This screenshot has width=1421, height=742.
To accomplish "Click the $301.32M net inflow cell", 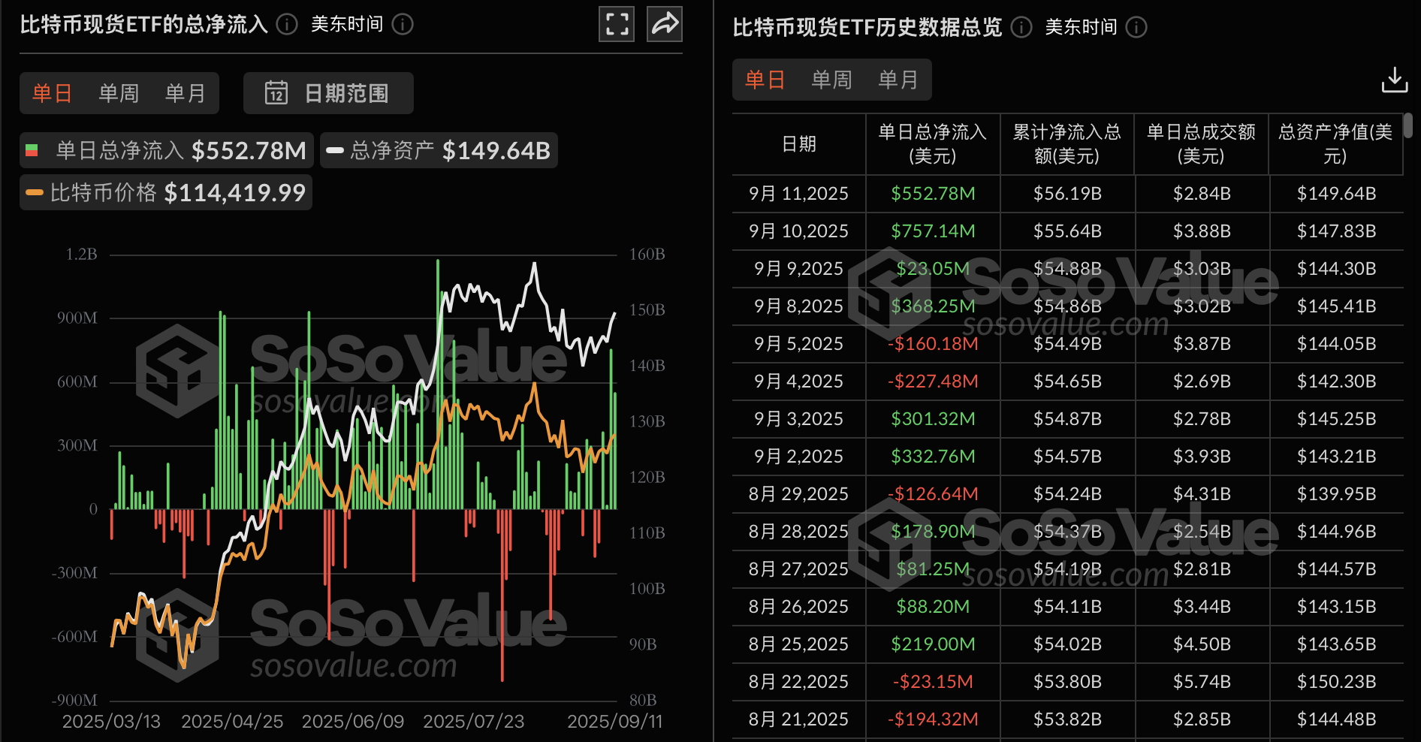I will [933, 419].
